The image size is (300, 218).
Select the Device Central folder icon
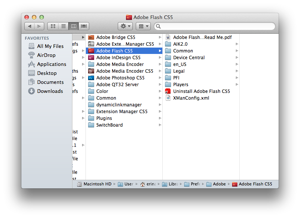(x=168, y=58)
